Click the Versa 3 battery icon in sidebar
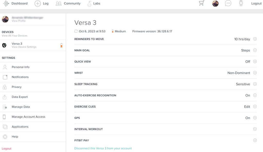Viewport: 263px width, 152px height. pyautogui.click(x=61, y=46)
